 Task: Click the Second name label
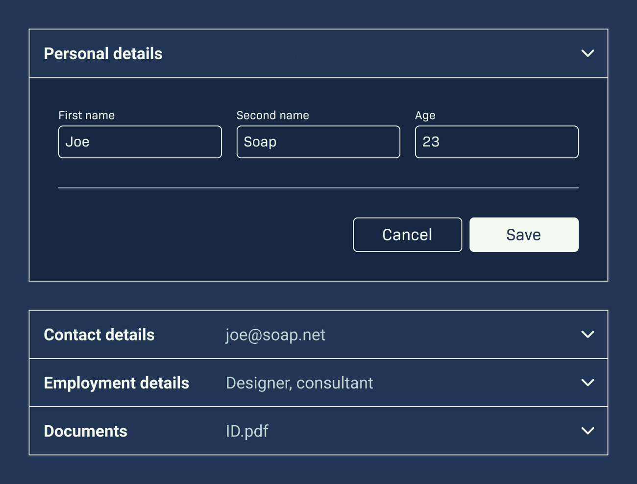click(x=273, y=115)
